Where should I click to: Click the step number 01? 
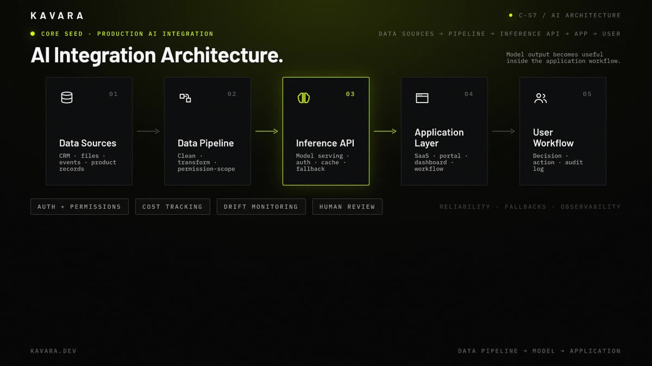pyautogui.click(x=113, y=94)
